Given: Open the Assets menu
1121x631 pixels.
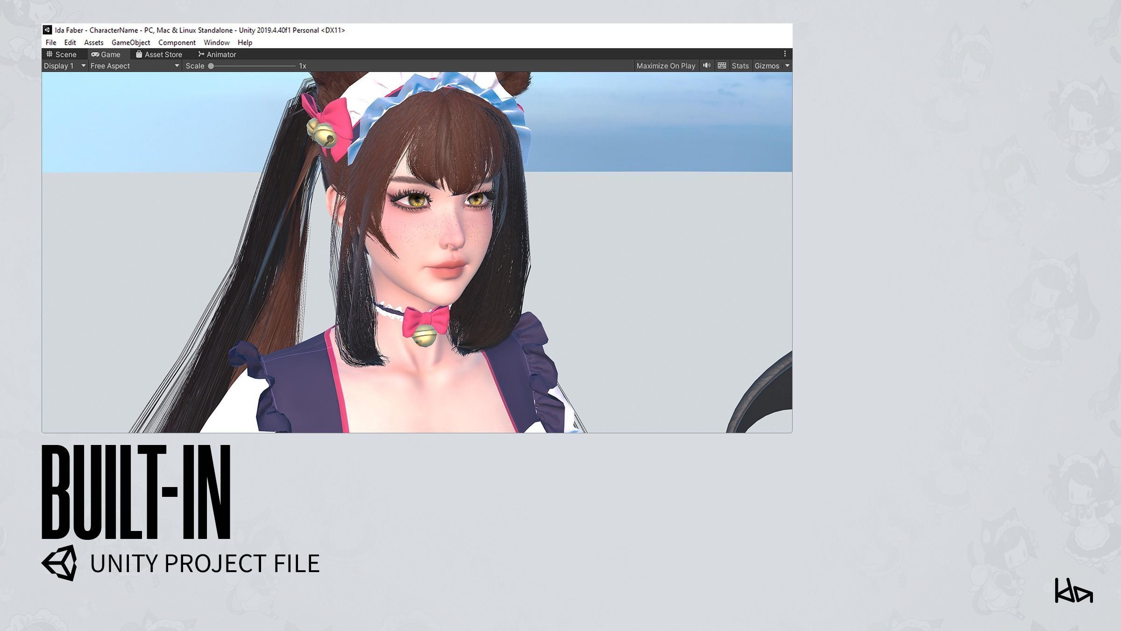Looking at the screenshot, I should point(93,43).
